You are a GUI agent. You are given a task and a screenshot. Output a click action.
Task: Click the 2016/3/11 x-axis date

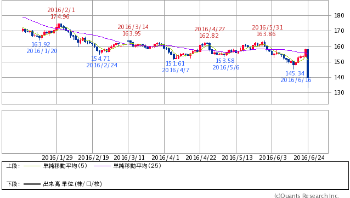129,158
